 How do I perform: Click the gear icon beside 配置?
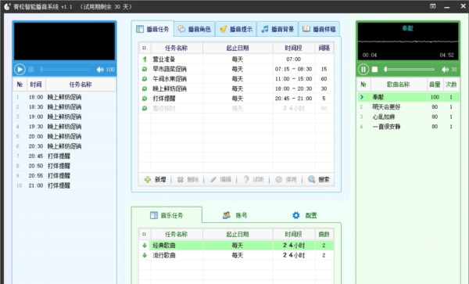click(295, 215)
